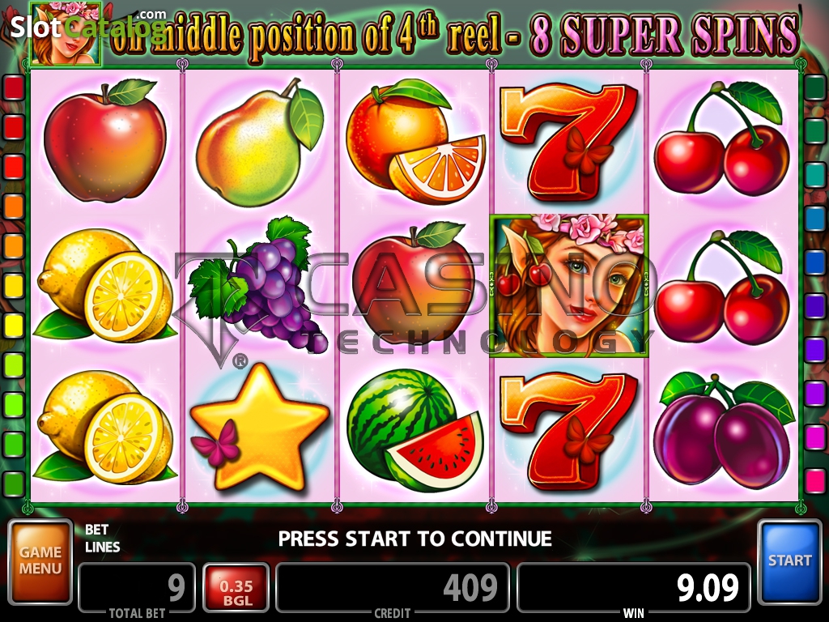This screenshot has height=622, width=829.
Task: Click the top-left red apple symbol
Action: pyautogui.click(x=104, y=141)
